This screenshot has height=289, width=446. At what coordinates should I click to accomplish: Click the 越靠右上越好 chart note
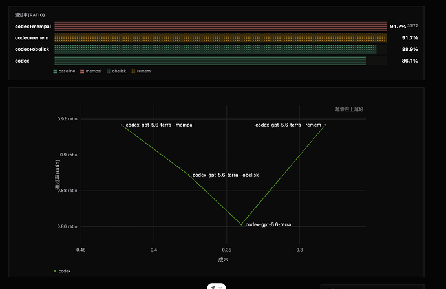coord(349,109)
